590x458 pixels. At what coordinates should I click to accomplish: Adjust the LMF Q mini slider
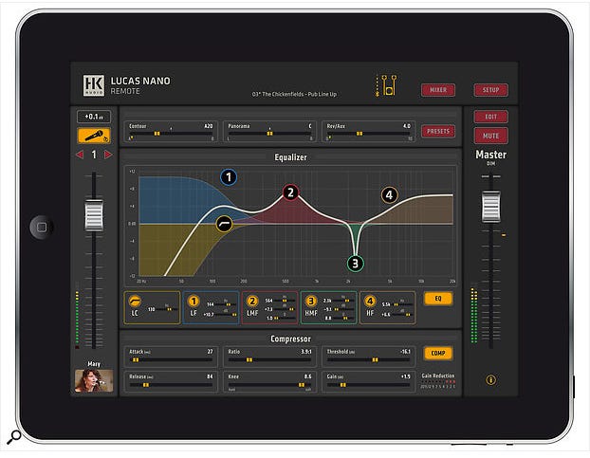tap(285, 318)
